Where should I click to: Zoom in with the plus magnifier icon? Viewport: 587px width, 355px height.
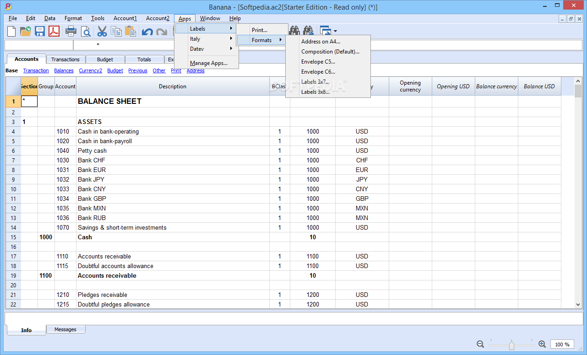coord(542,344)
